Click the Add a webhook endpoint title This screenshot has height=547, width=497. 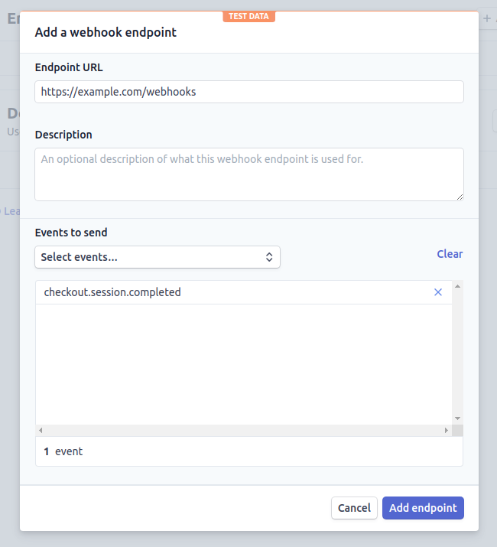tap(106, 32)
